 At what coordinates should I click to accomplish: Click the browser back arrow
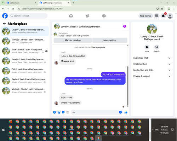click(3, 8)
